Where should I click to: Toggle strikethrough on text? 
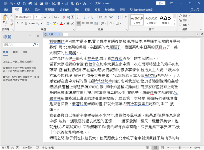[33, 23]
